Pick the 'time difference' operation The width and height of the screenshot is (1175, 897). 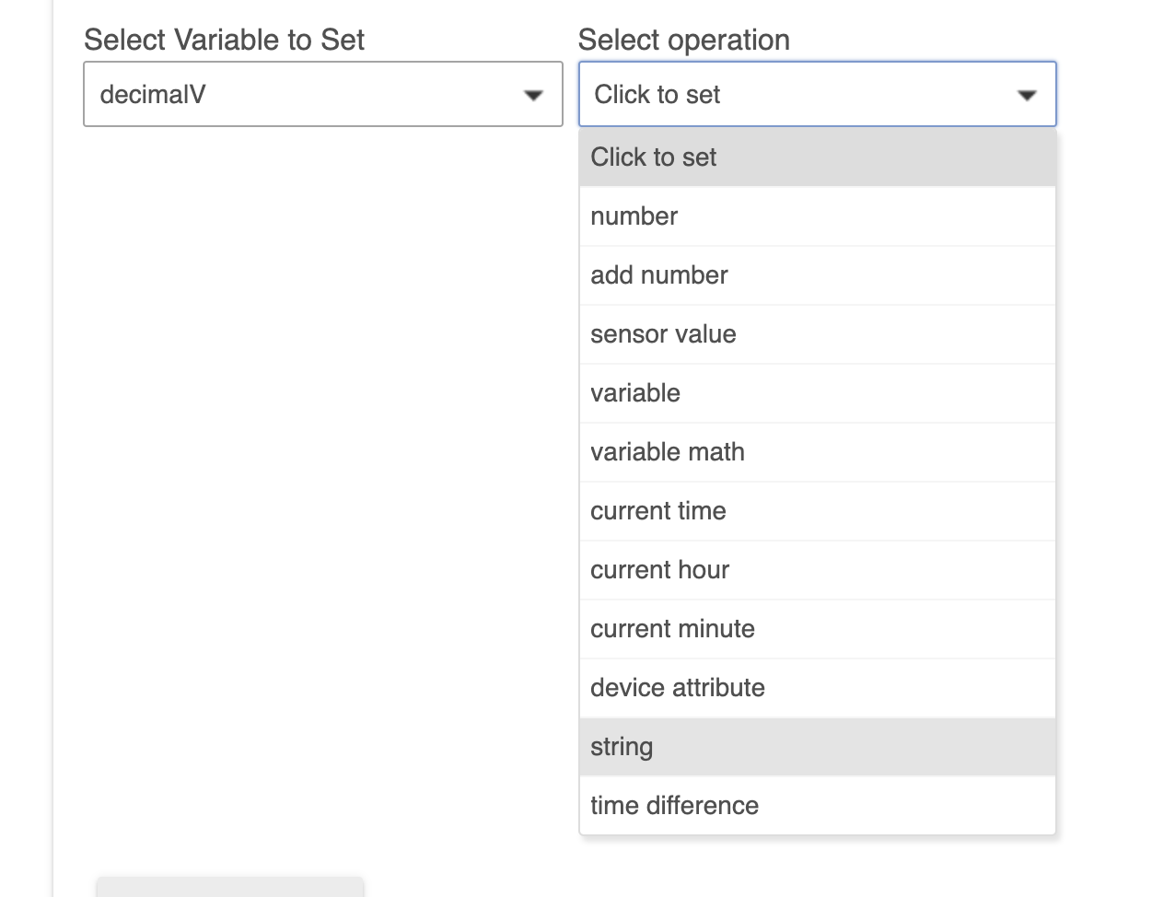[x=817, y=806]
